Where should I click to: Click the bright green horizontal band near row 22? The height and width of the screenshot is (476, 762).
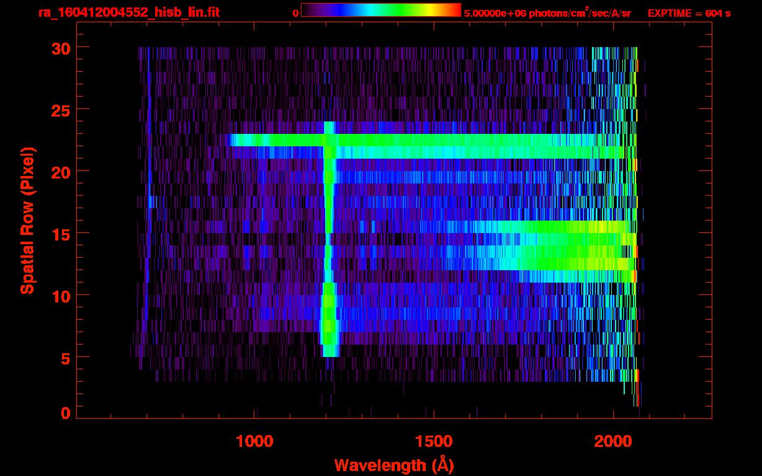click(x=434, y=140)
